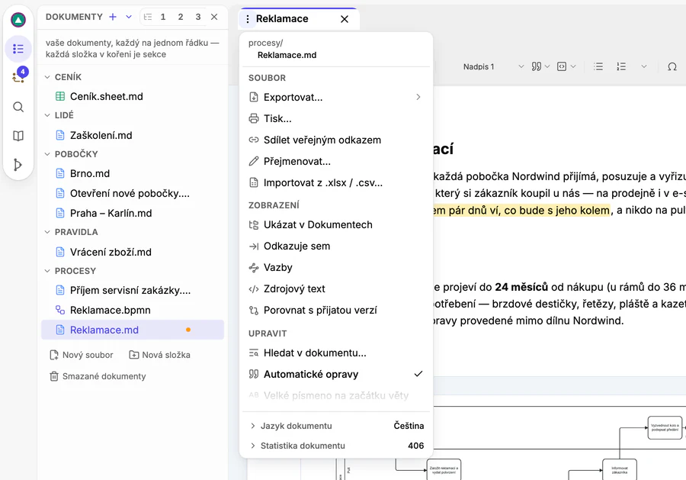Image resolution: width=686 pixels, height=480 pixels.
Task: Open the documents list sidebar icon
Action: (18, 49)
